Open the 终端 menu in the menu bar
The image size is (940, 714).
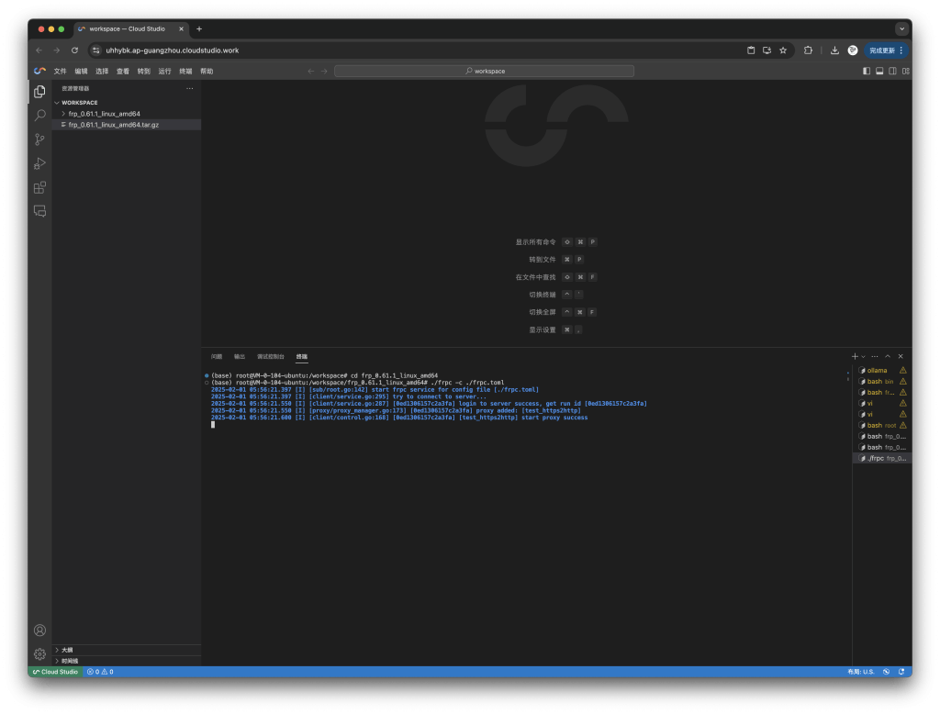click(x=185, y=72)
